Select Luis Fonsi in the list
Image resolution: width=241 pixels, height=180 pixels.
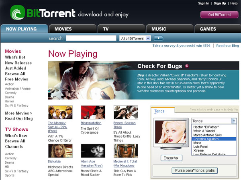214,147
